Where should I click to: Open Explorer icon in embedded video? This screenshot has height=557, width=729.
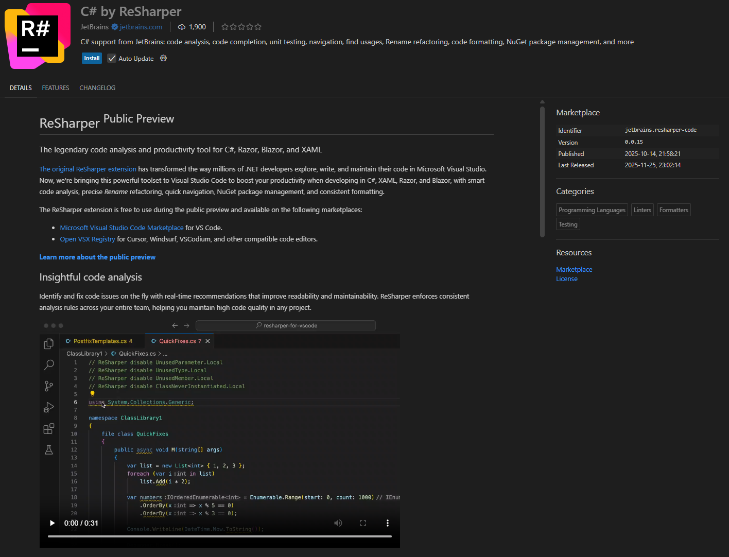click(x=49, y=343)
